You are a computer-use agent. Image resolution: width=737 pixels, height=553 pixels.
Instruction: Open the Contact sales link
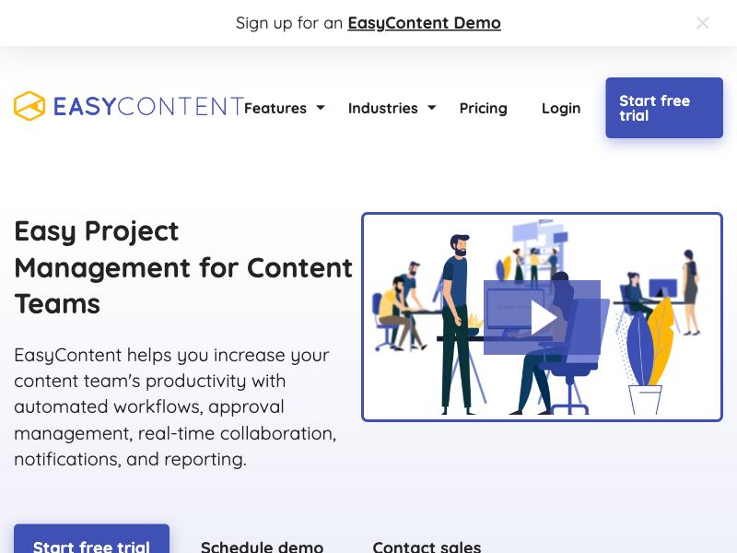tap(427, 547)
